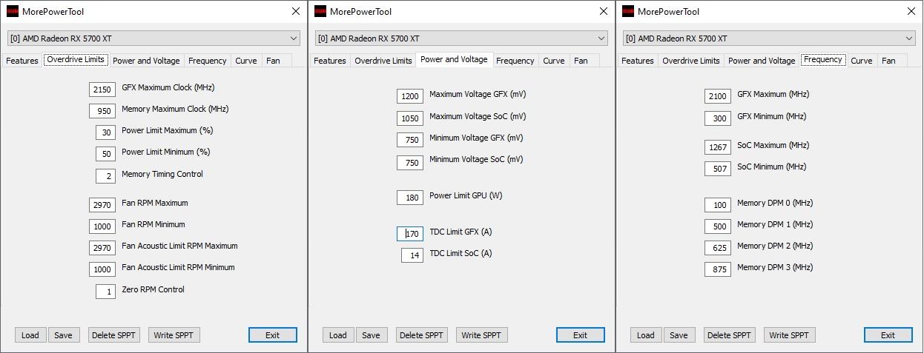Open Power and Voltage tab in left window

(146, 61)
